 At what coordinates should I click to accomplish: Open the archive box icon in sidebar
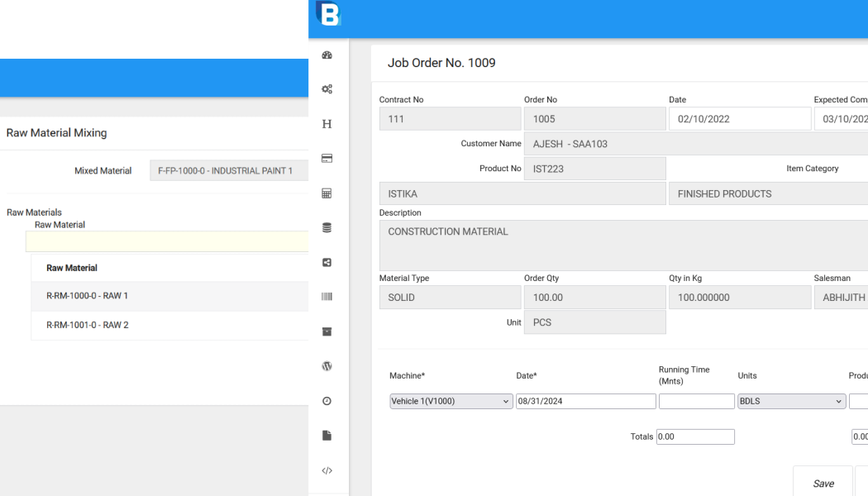point(327,331)
